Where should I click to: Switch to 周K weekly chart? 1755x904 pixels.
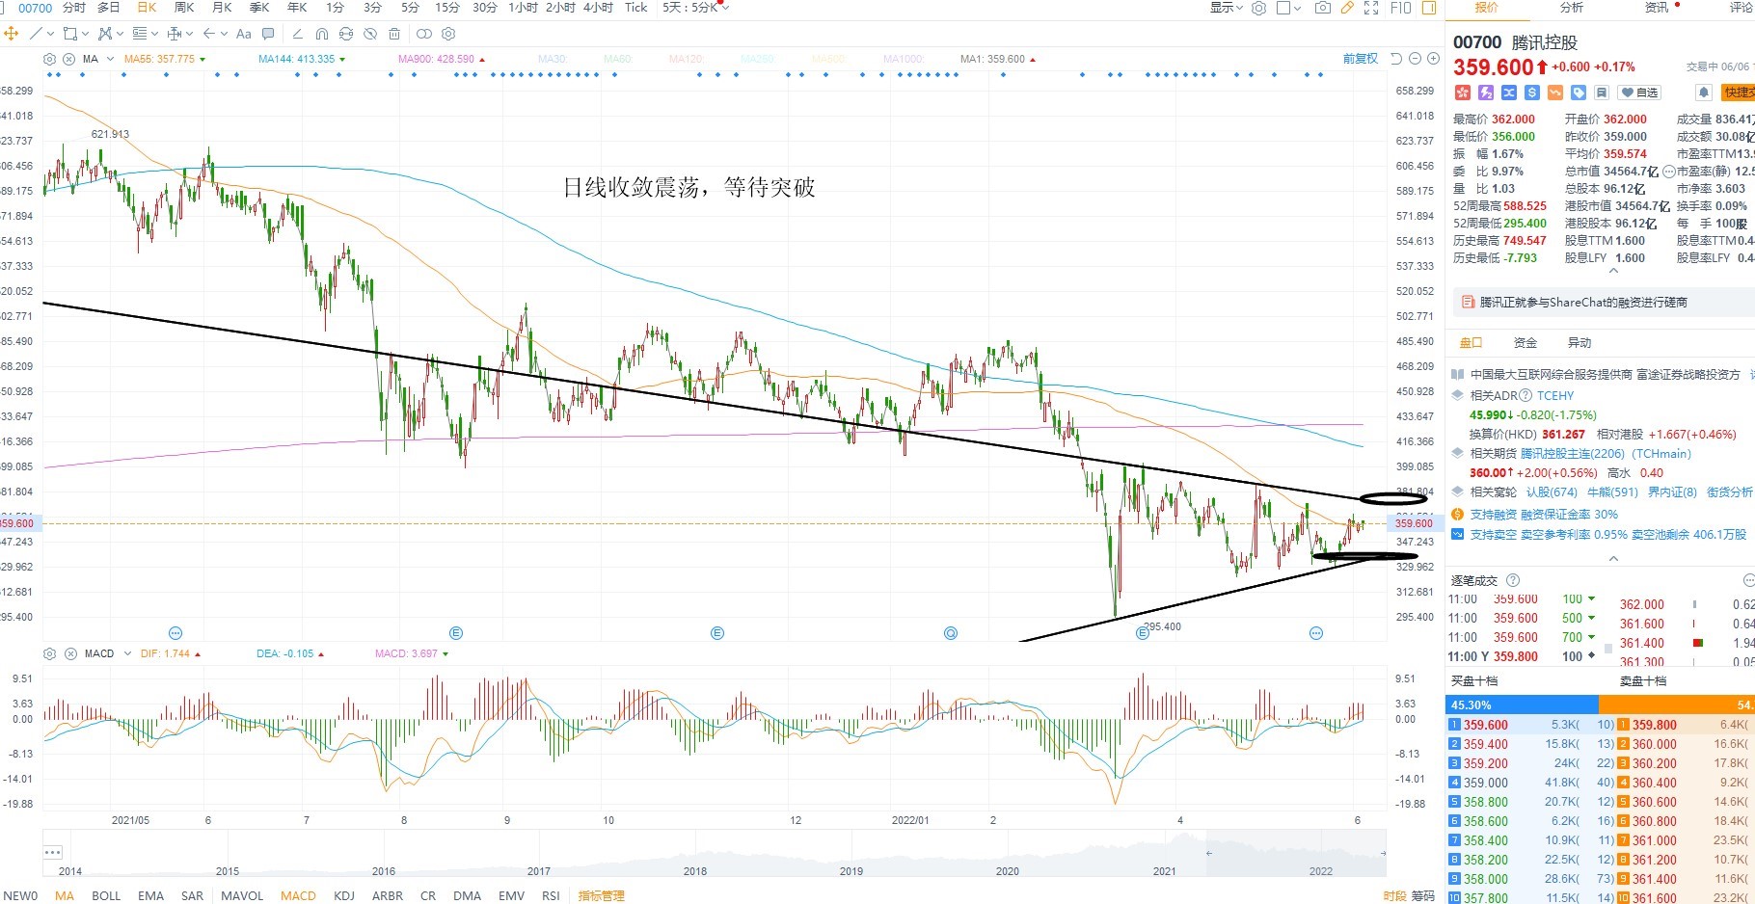(184, 8)
